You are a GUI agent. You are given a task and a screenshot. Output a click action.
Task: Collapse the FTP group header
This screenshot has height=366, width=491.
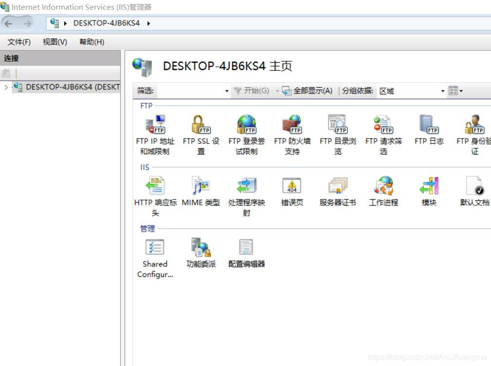pos(146,106)
